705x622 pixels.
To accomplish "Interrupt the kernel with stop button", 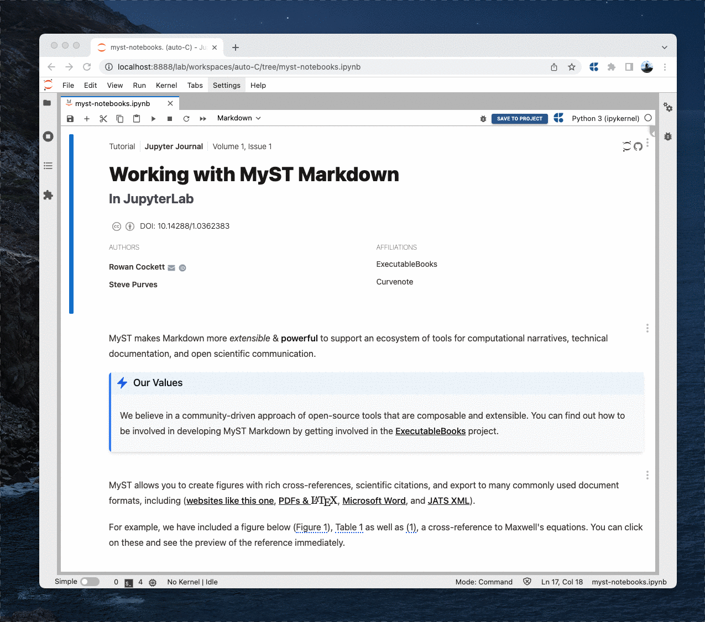I will (170, 119).
